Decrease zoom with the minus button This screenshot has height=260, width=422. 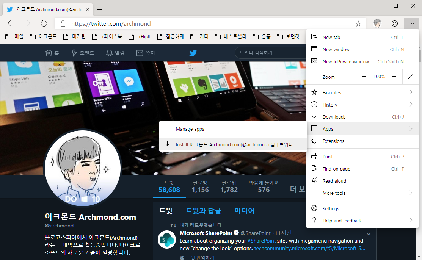click(x=364, y=77)
